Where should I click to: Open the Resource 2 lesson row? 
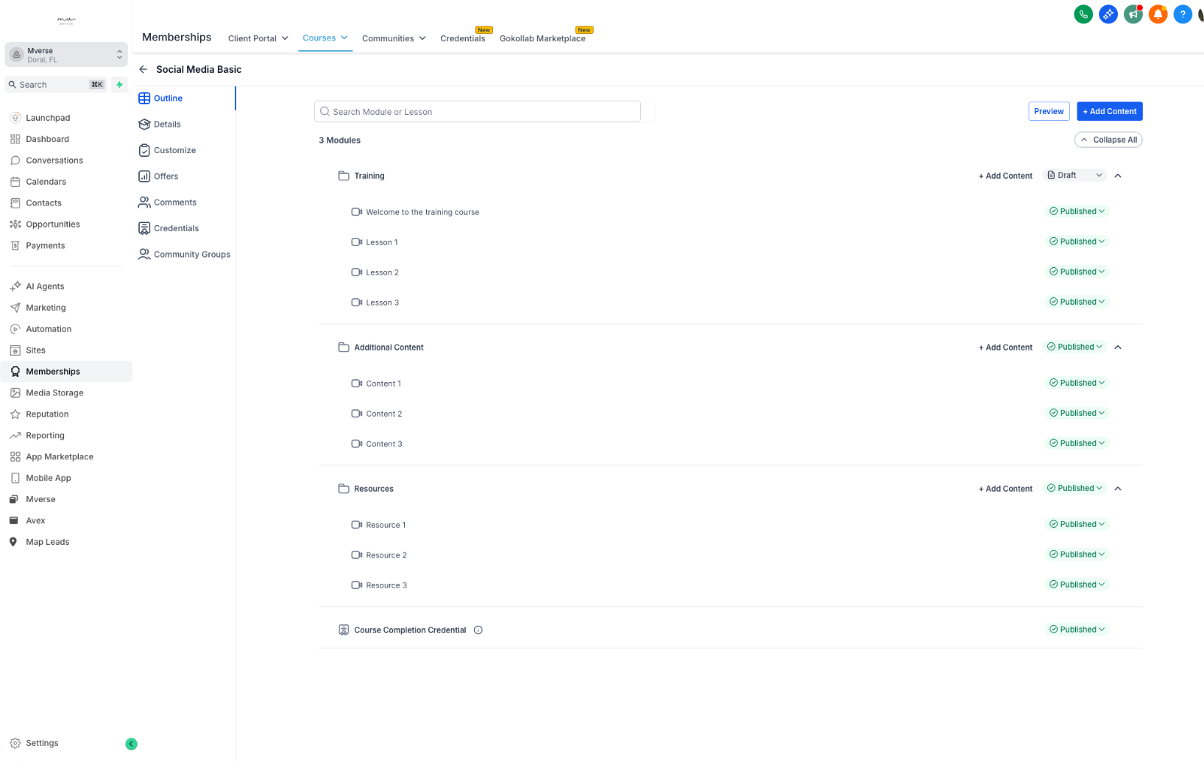(x=730, y=555)
